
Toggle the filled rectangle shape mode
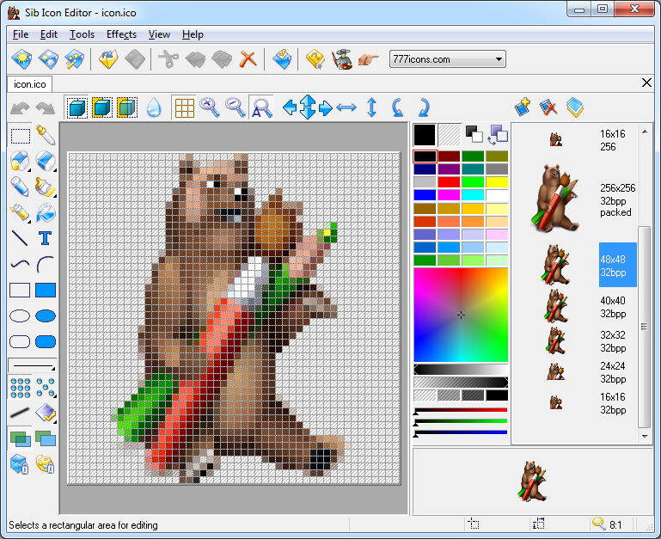click(46, 290)
